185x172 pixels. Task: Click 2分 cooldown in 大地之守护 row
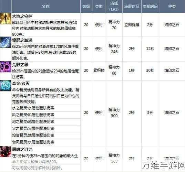click(x=150, y=25)
